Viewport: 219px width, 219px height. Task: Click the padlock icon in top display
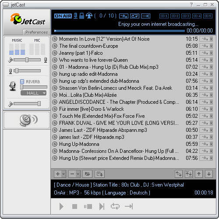[81, 16]
